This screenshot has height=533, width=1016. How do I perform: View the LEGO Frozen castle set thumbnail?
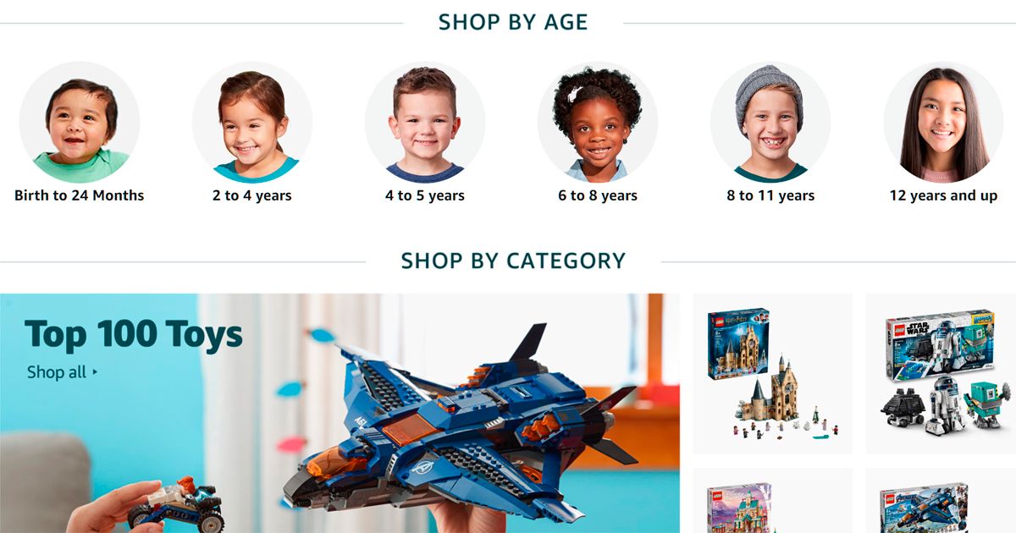point(772,501)
